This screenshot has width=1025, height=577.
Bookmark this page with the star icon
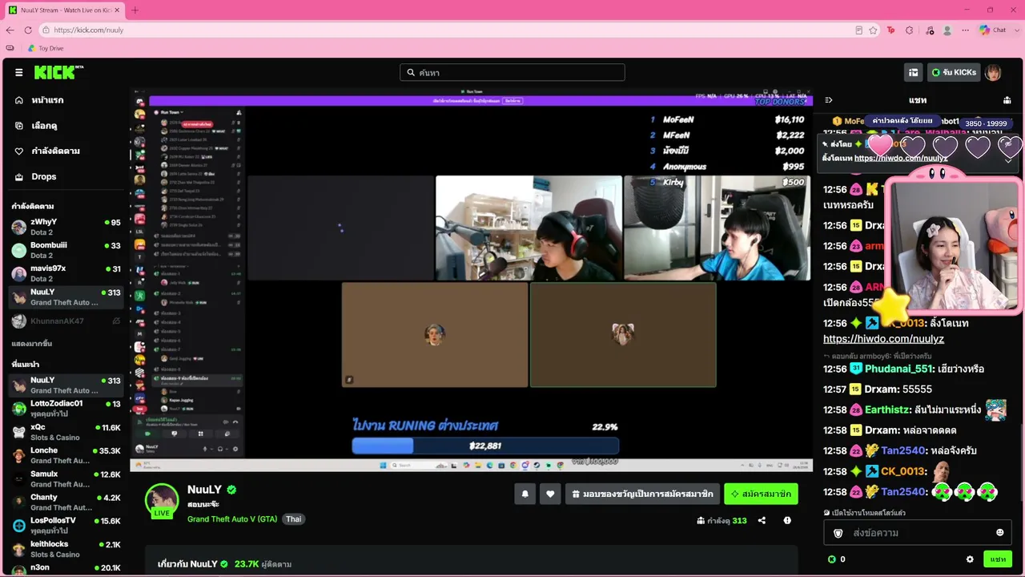pos(873,30)
